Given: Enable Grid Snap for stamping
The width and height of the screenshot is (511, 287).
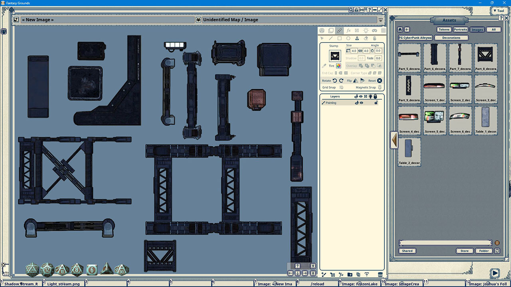Looking at the screenshot, I should [x=342, y=87].
